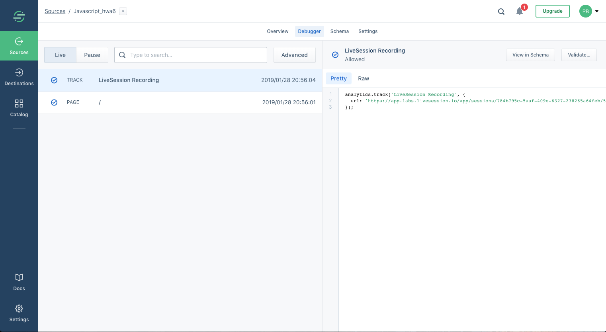This screenshot has width=606, height=332.
Task: Switch the debugger to Pause mode
Action: [92, 55]
